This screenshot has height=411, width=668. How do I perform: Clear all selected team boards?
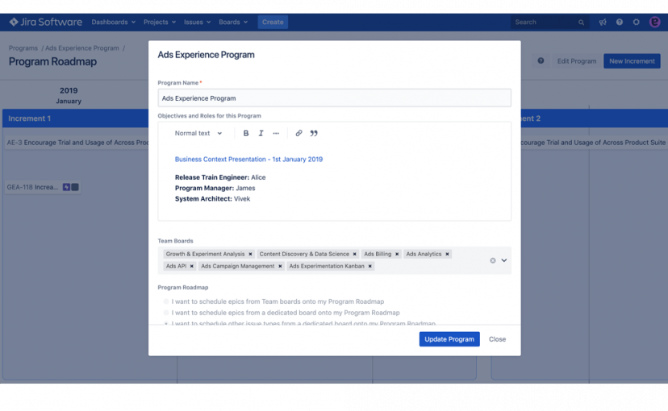coord(492,260)
